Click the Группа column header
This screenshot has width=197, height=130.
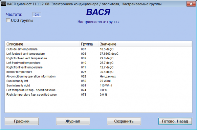(x=89, y=44)
